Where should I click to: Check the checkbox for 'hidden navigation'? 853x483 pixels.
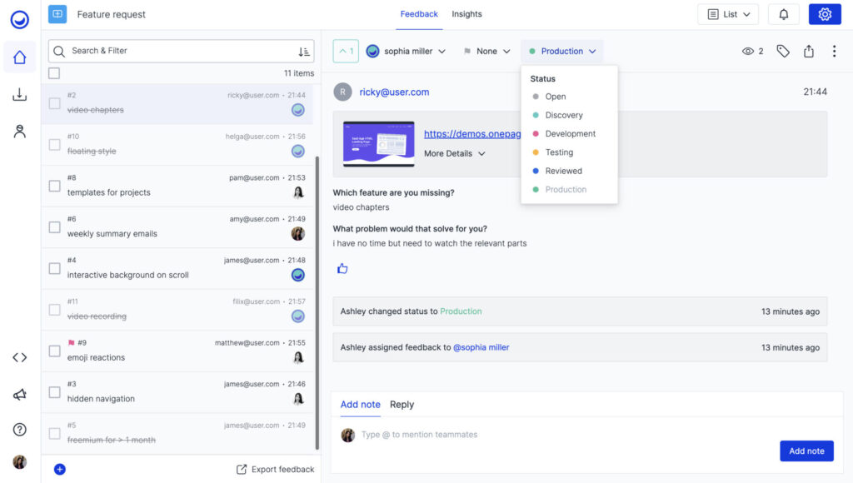click(x=54, y=391)
